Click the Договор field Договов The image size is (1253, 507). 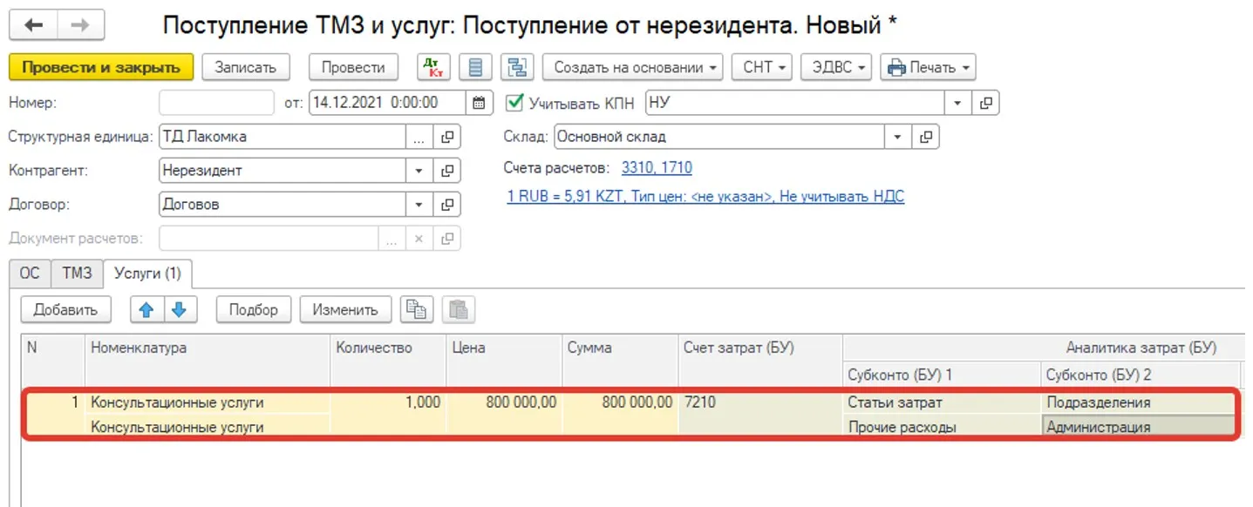(283, 205)
